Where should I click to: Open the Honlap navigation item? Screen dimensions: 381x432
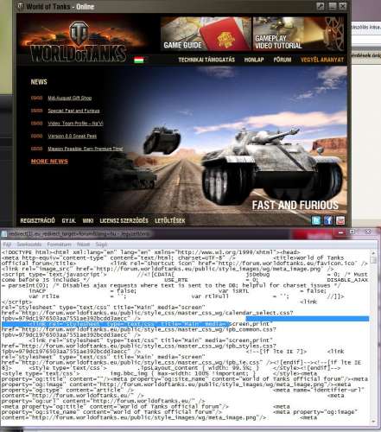pyautogui.click(x=254, y=60)
